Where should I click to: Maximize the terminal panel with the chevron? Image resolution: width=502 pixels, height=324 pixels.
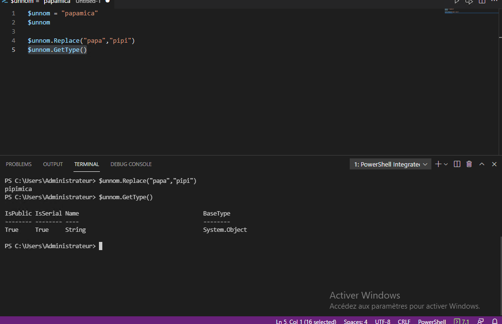[x=482, y=164]
